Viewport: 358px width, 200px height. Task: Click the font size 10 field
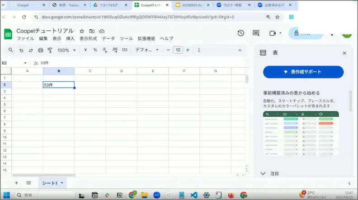click(178, 50)
